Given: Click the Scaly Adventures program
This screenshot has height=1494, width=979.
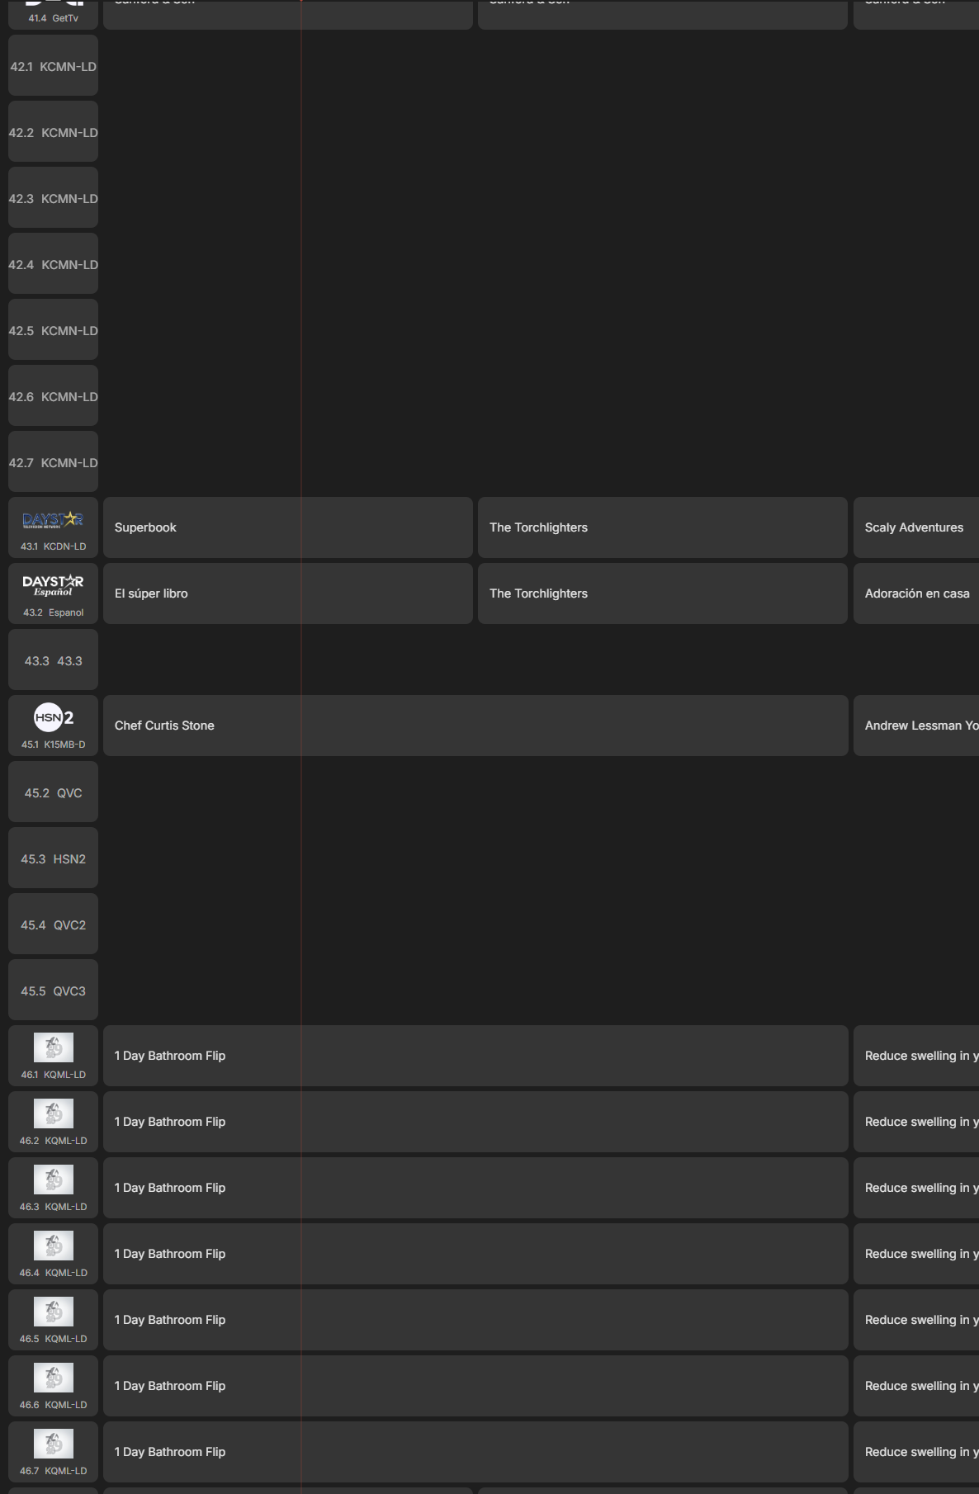Looking at the screenshot, I should coord(916,527).
